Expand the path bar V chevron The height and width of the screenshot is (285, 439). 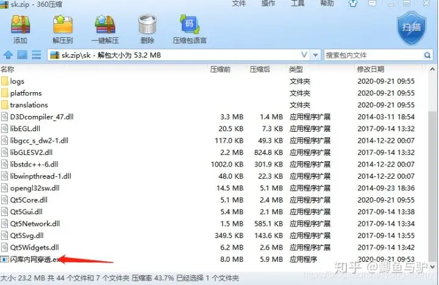tap(304, 55)
